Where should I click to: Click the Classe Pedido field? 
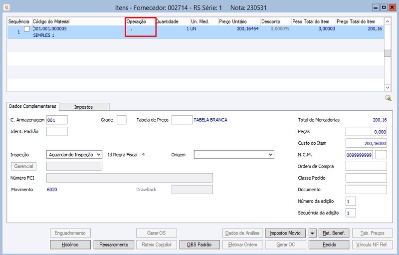click(366, 178)
